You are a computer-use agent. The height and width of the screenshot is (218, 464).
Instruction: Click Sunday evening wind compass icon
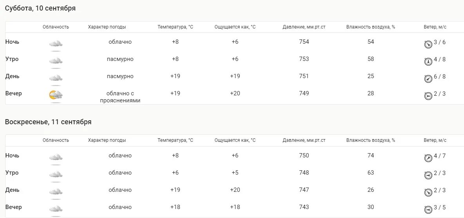[428, 209]
